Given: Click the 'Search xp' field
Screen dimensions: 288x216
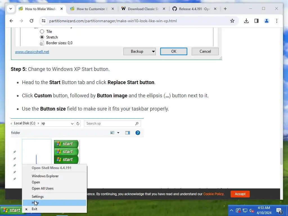Looking at the screenshot, I should coord(112,124).
